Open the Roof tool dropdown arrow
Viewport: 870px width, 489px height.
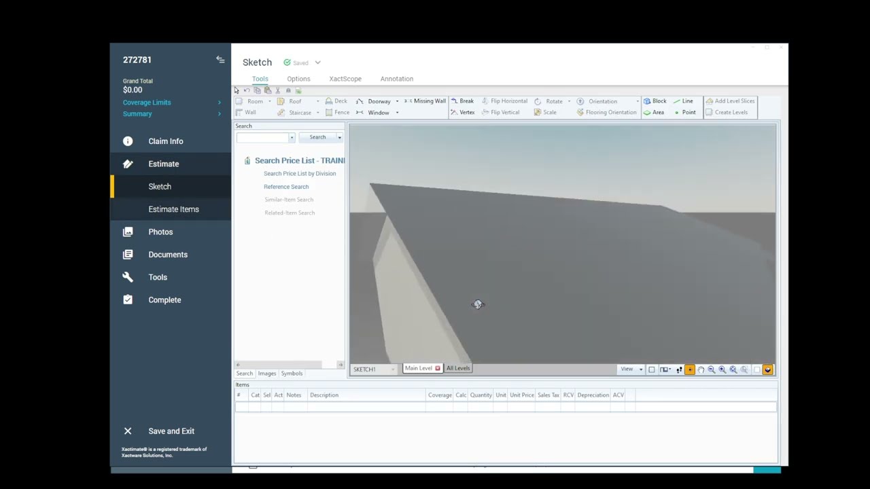(317, 101)
